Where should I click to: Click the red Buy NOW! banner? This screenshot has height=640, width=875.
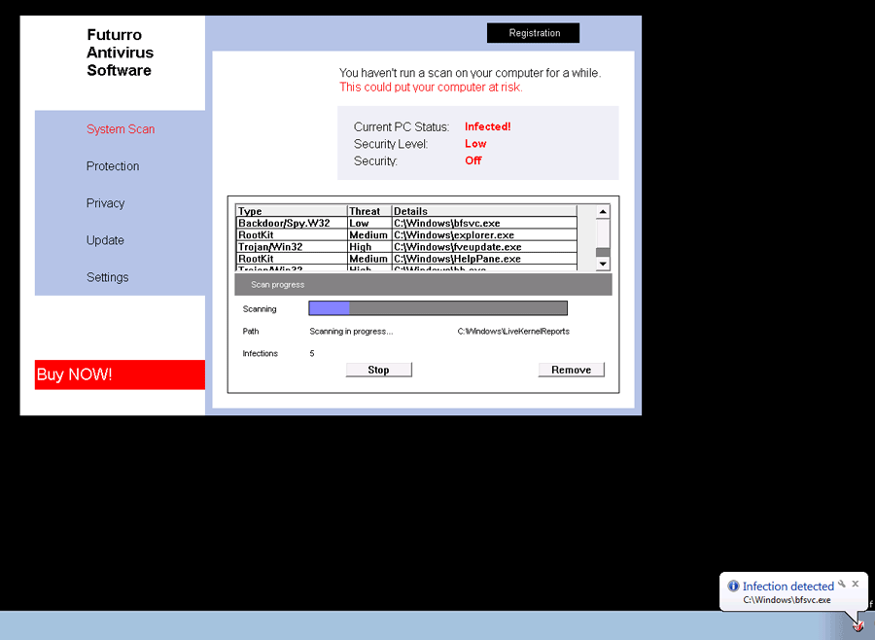[x=120, y=374]
